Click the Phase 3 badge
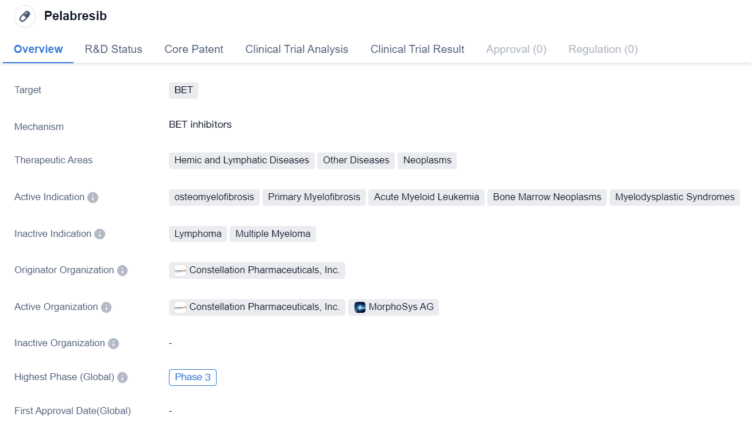The image size is (751, 429). (192, 377)
